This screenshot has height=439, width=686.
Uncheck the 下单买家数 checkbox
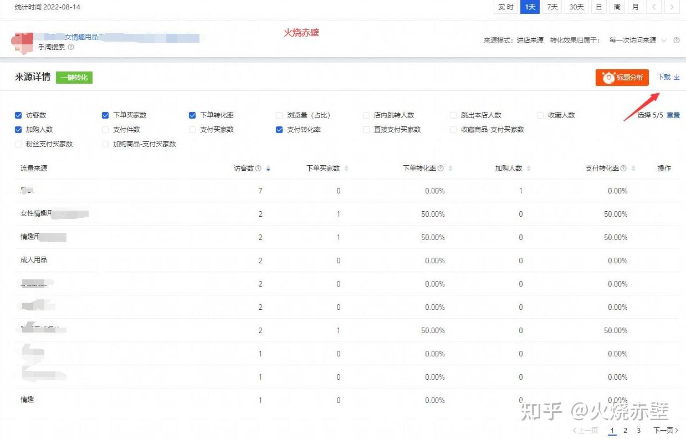105,115
